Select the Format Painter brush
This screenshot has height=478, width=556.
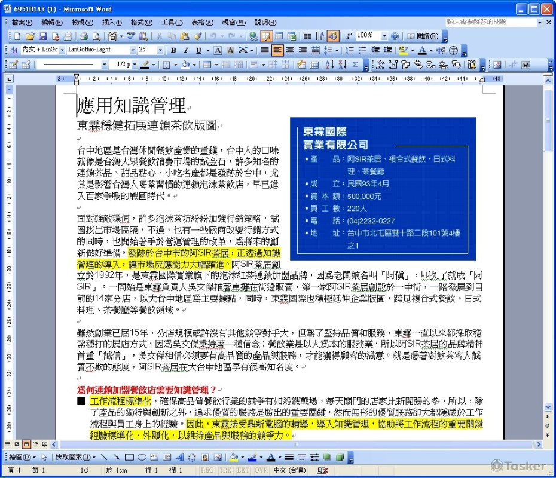pos(198,36)
